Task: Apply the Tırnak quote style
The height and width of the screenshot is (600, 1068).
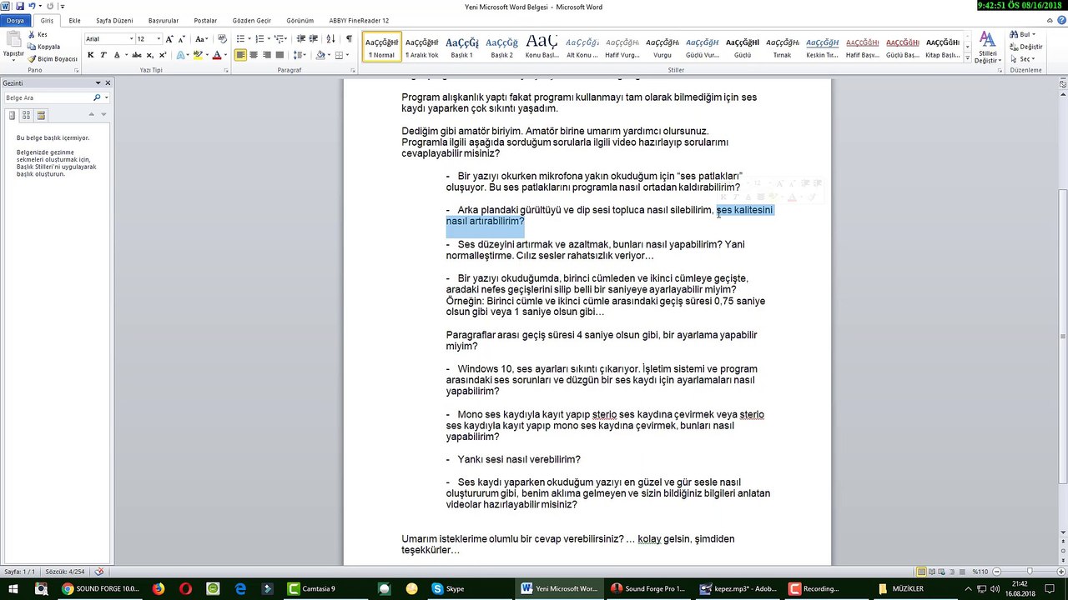Action: (x=782, y=47)
